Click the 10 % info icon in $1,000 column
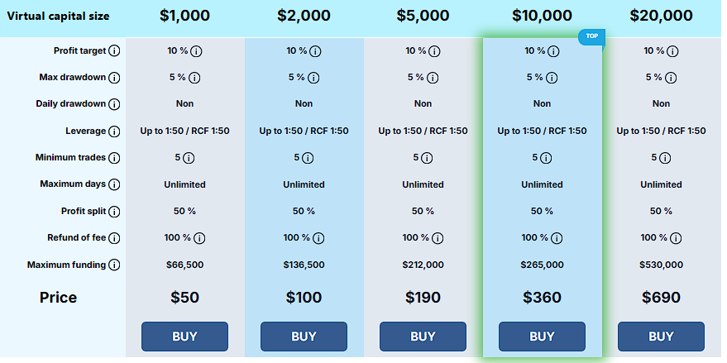 (x=197, y=51)
